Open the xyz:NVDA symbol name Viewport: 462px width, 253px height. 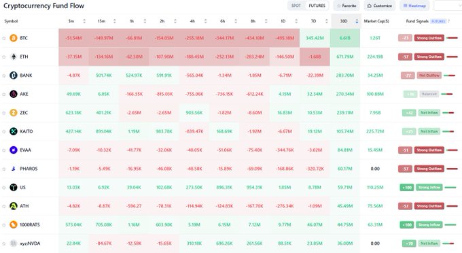30,243
